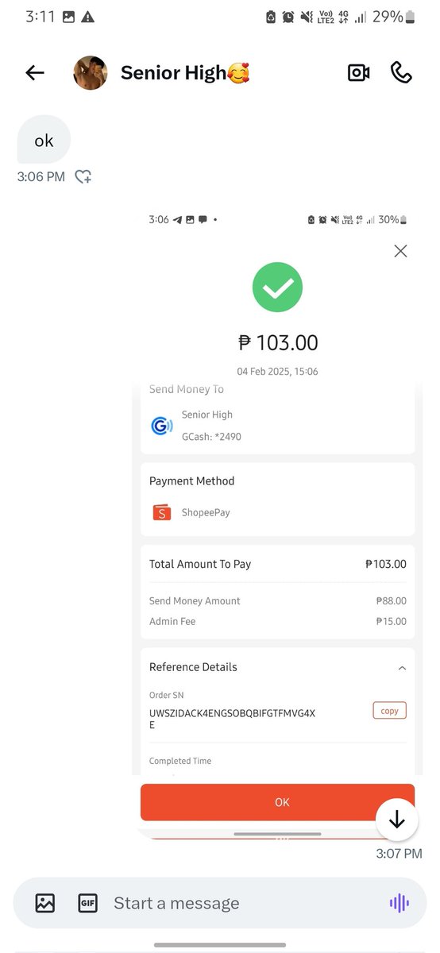Screen dimensions: 440x953
Task: Add a heart reaction to ok message
Action: point(83,177)
